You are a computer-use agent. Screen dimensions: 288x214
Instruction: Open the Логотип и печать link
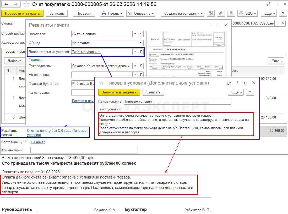[83, 101]
